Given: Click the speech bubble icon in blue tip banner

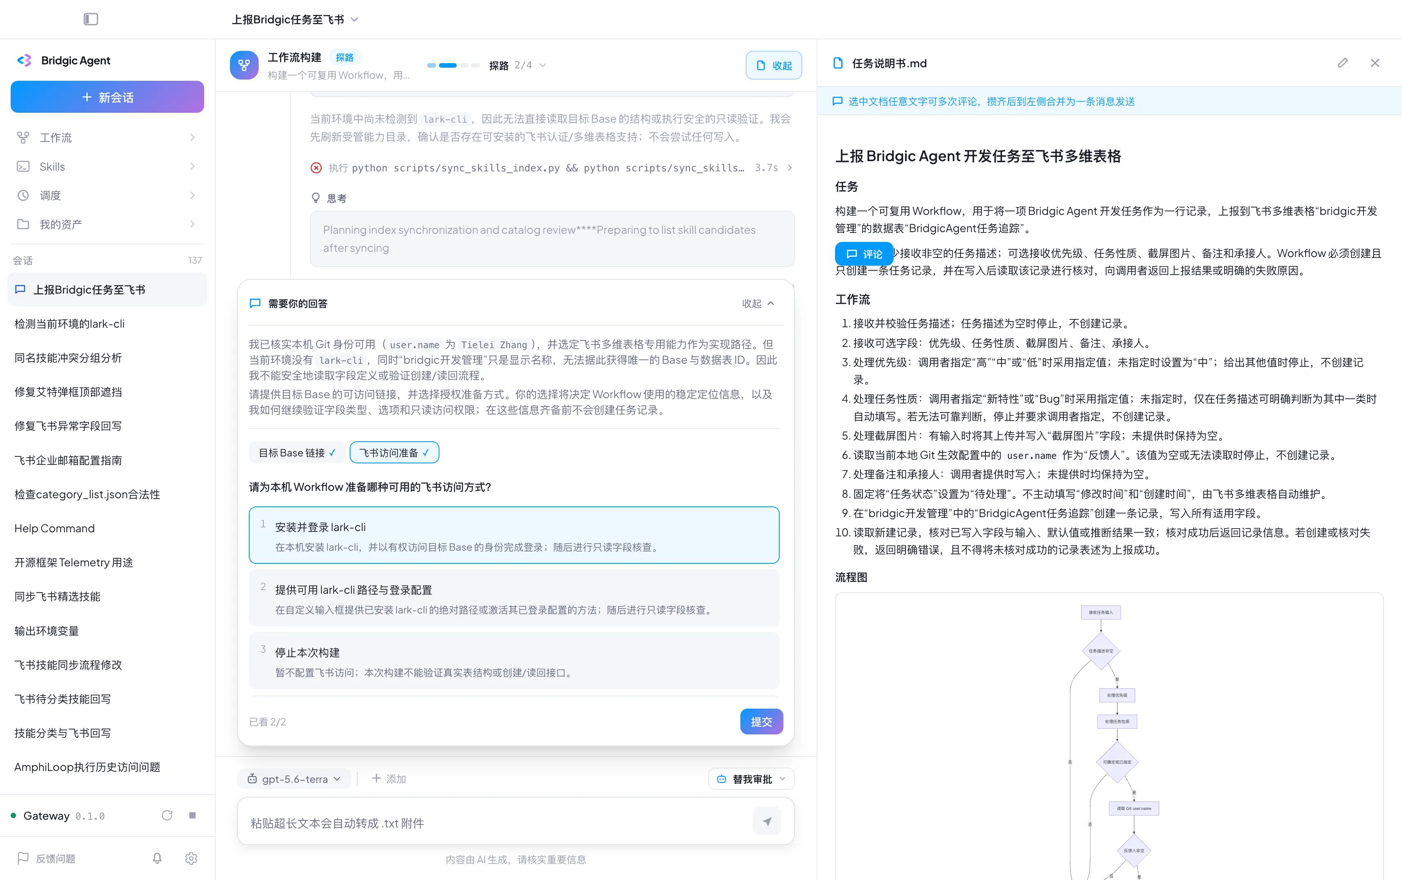Looking at the screenshot, I should point(838,101).
